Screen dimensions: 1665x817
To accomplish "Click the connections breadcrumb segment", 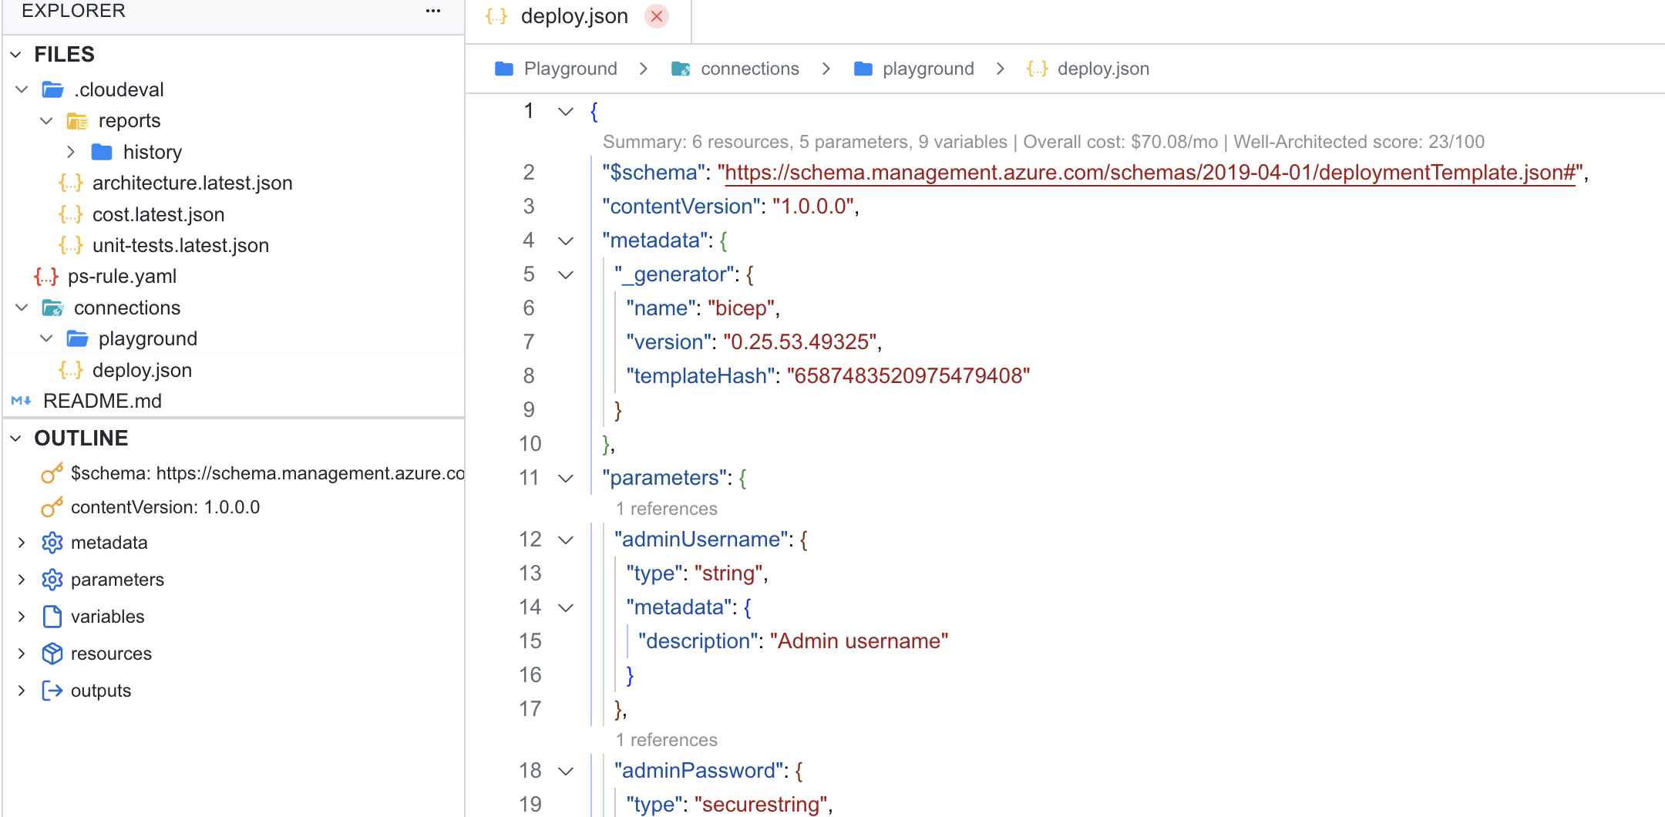I will (750, 69).
